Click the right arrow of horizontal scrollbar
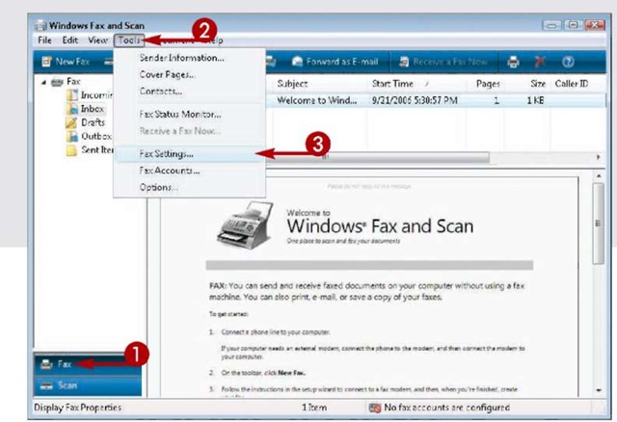This screenshot has width=617, height=422. [x=598, y=157]
